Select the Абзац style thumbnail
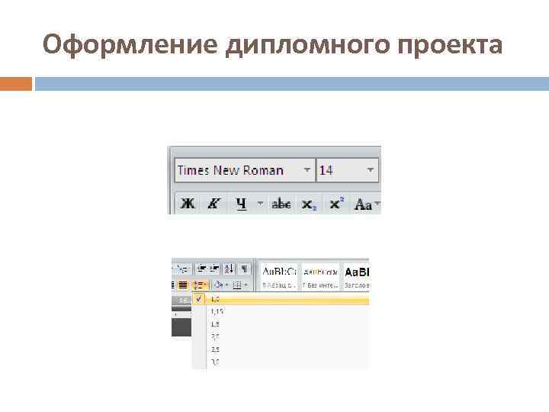549x412 pixels. coord(279,278)
